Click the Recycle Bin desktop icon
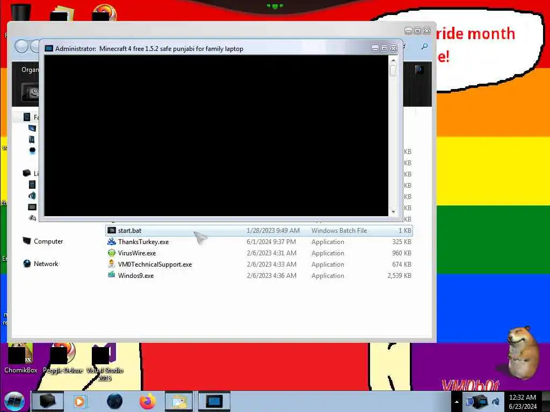 pos(21,12)
